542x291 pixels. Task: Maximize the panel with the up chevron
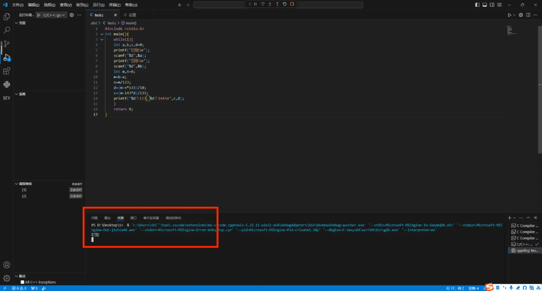528,218
